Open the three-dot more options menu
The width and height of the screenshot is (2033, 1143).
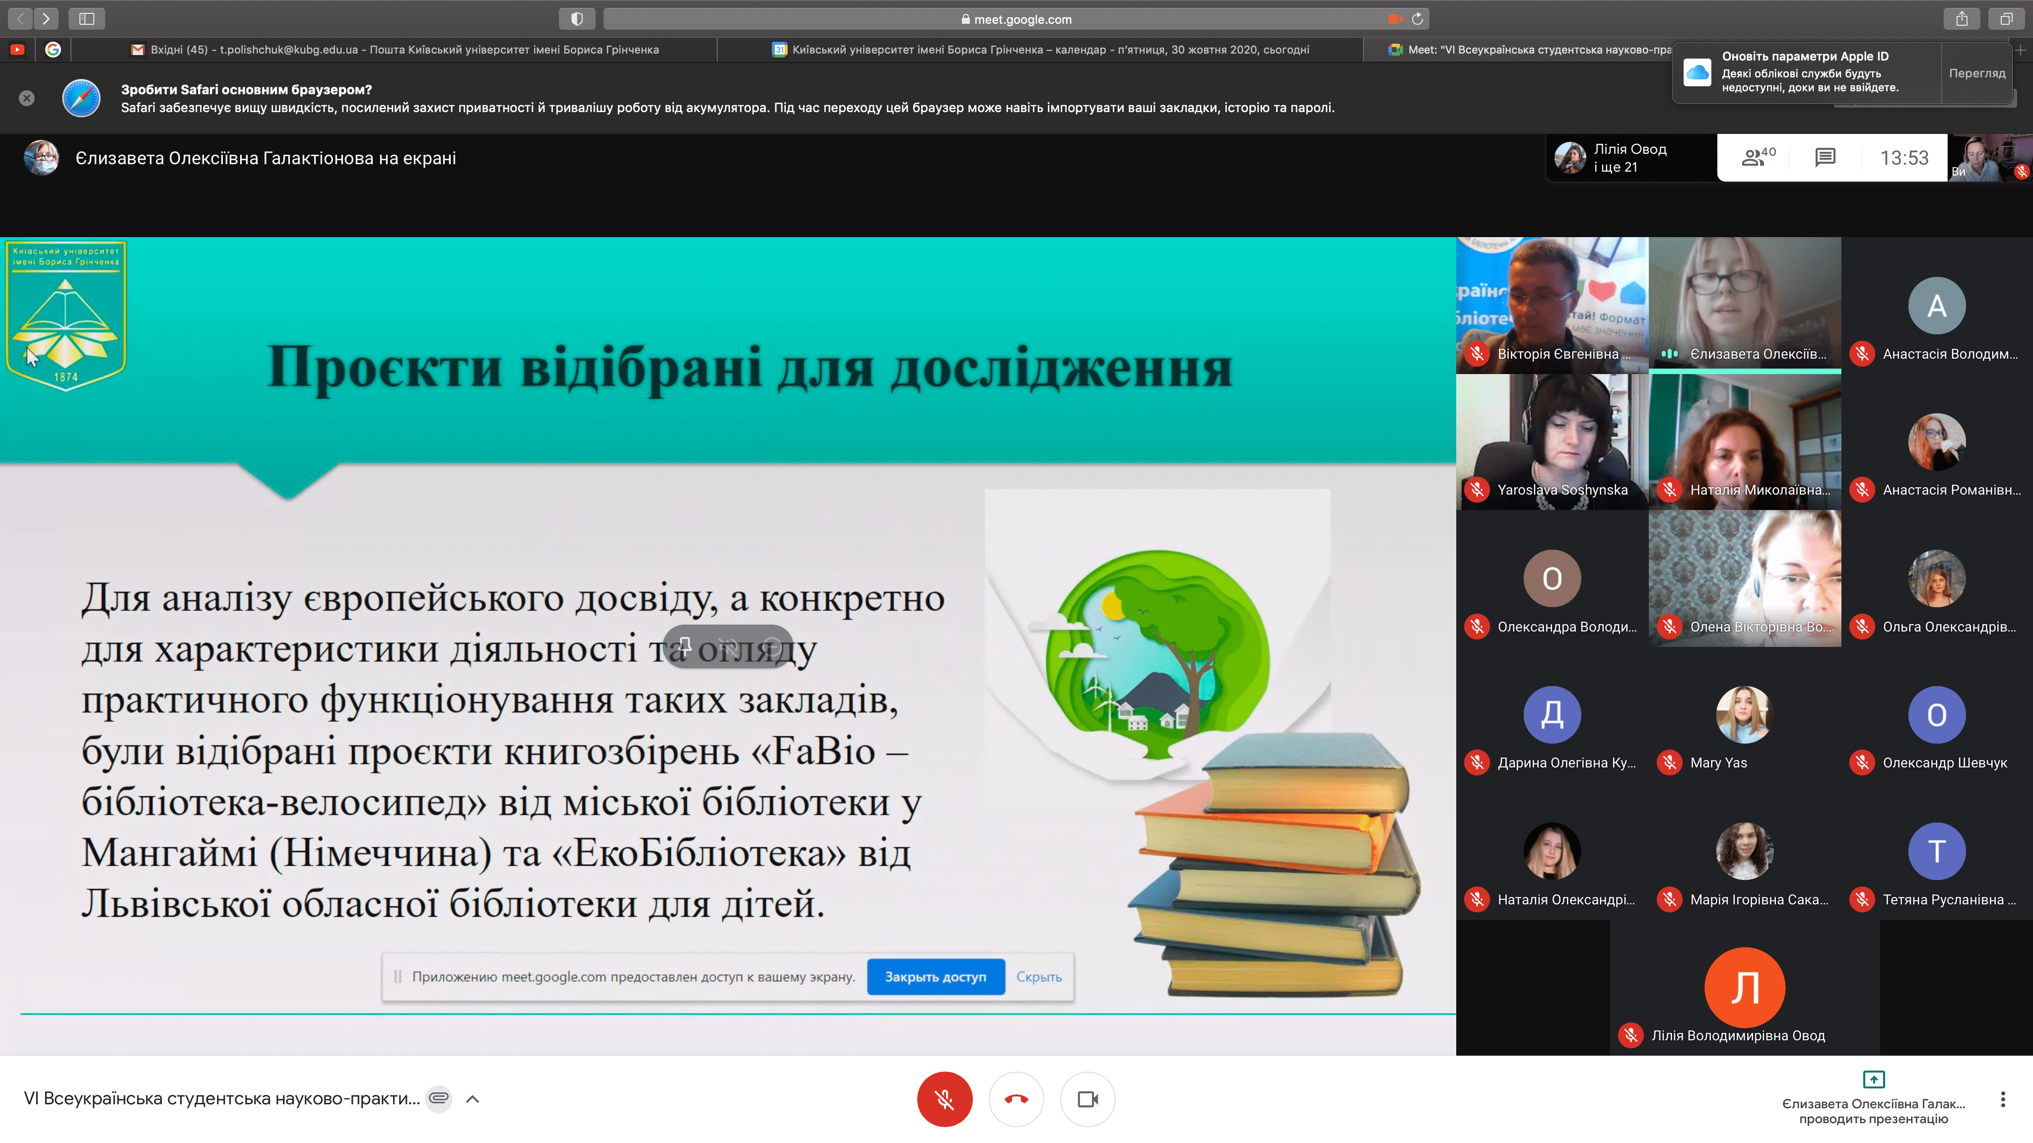pyautogui.click(x=2002, y=1099)
